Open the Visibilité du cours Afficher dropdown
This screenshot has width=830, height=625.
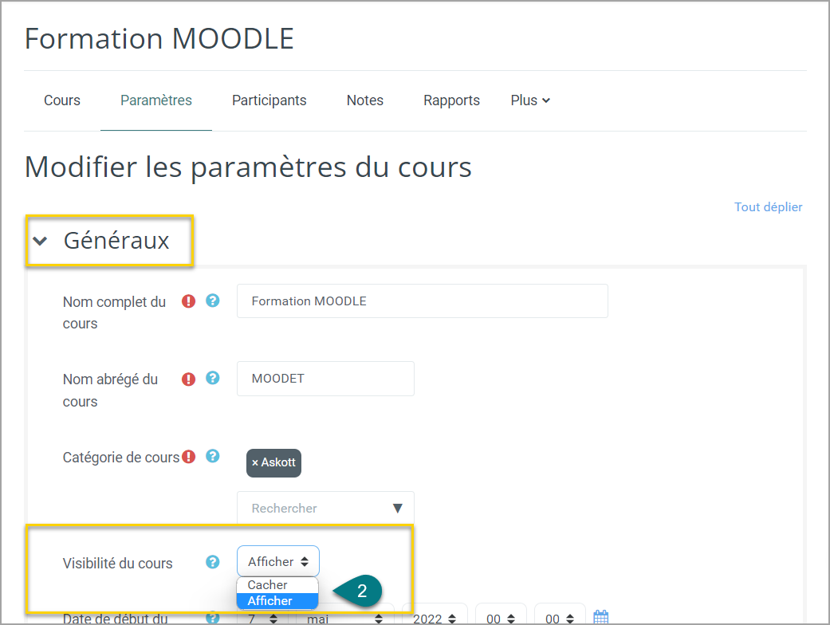click(278, 561)
